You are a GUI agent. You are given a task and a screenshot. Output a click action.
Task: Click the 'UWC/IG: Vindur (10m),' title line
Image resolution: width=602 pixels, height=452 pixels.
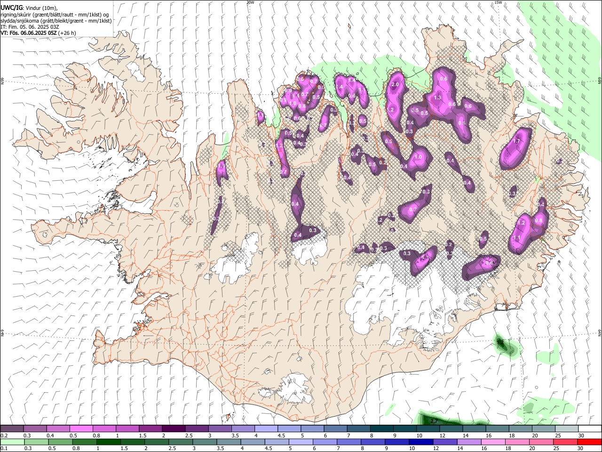click(29, 8)
